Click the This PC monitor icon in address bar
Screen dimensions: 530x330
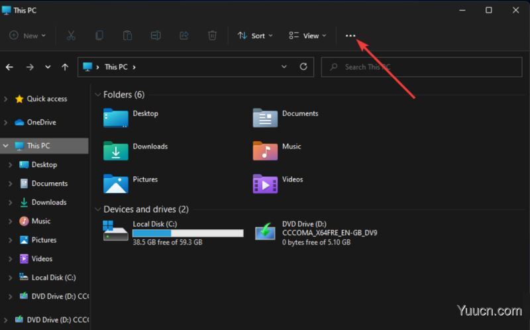pos(87,67)
